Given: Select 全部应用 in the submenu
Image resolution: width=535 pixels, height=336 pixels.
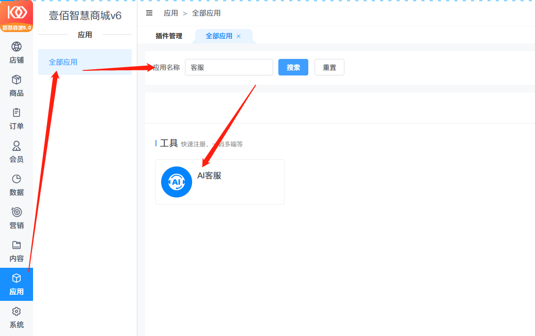Looking at the screenshot, I should [x=64, y=62].
